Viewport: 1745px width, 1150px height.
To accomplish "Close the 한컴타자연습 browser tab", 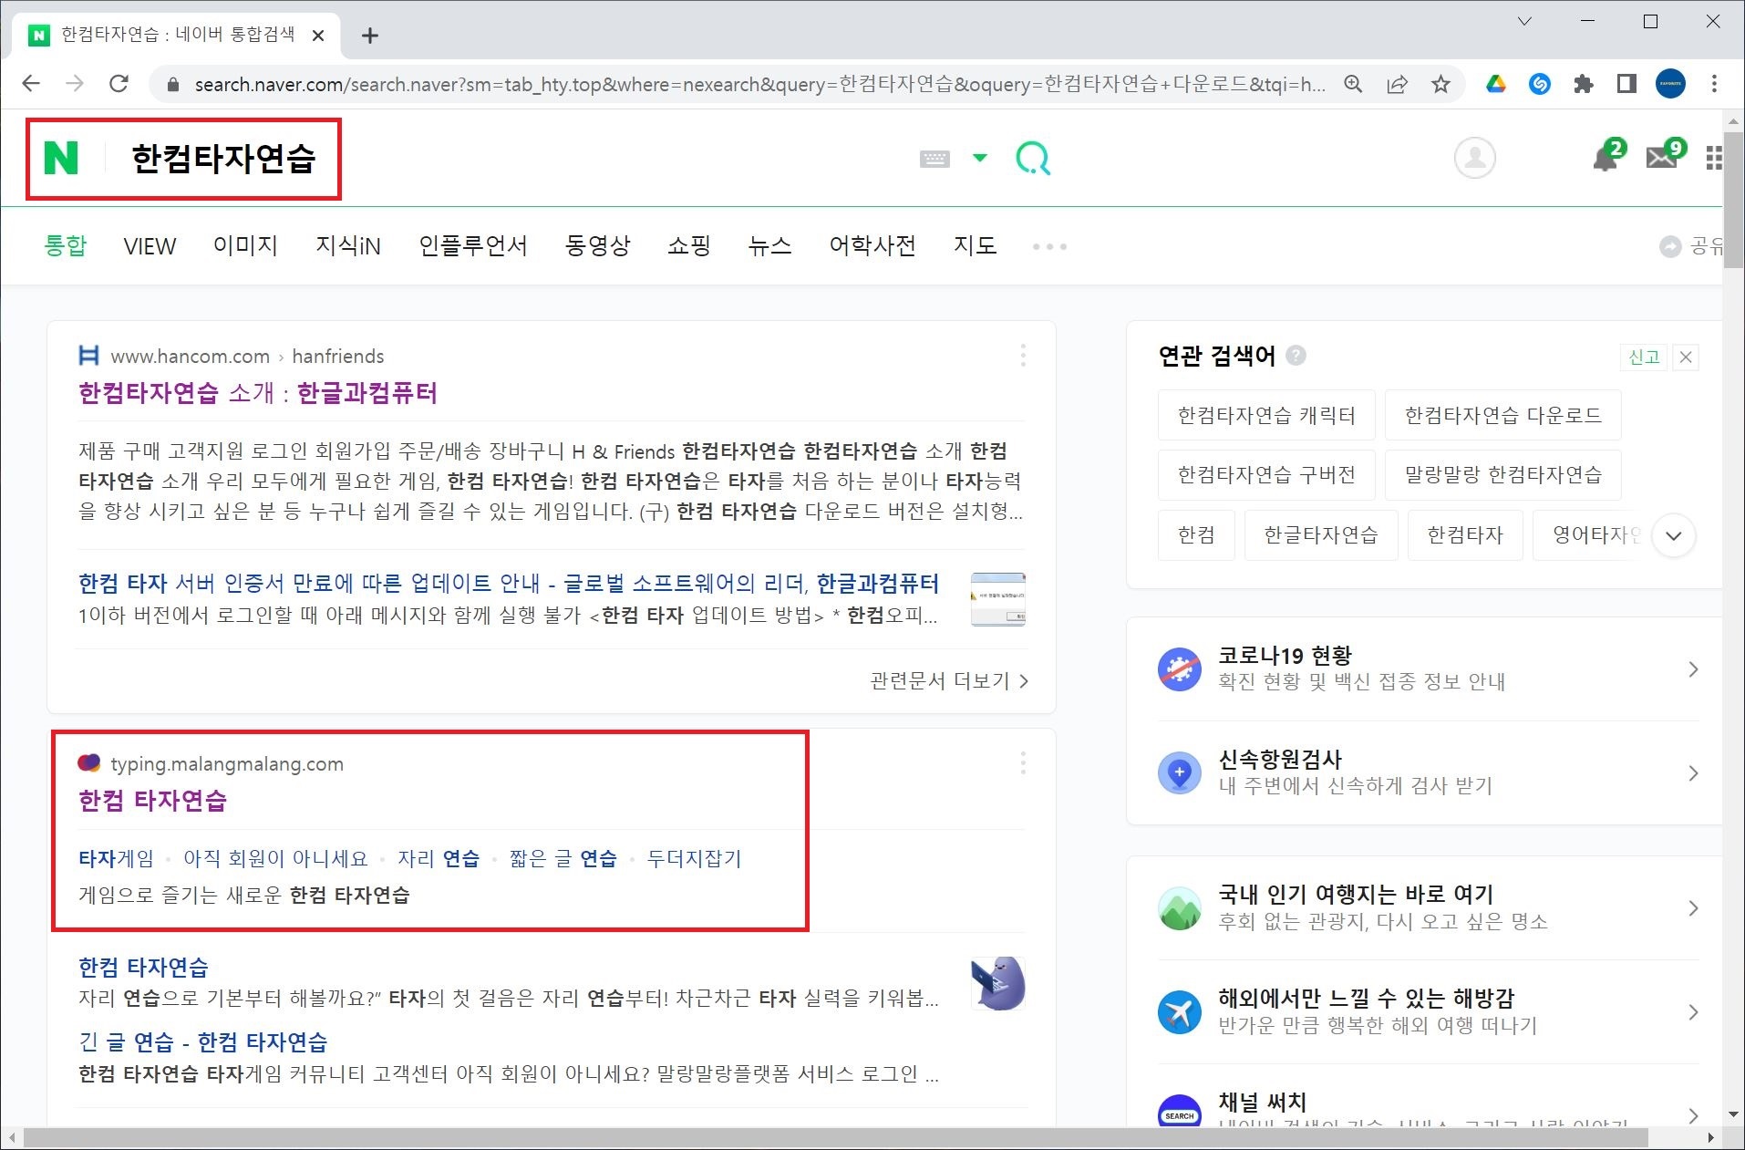I will (318, 36).
